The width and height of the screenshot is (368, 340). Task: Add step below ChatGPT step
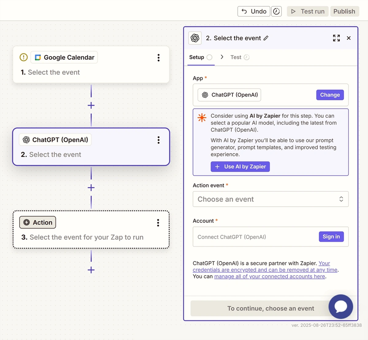[91, 188]
